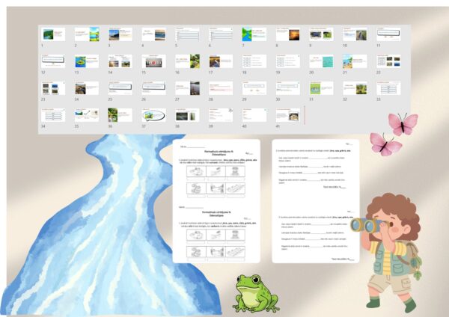Click the lower pink butterfly
Image resolution: width=449 pixels, height=317 pixels.
(385, 144)
